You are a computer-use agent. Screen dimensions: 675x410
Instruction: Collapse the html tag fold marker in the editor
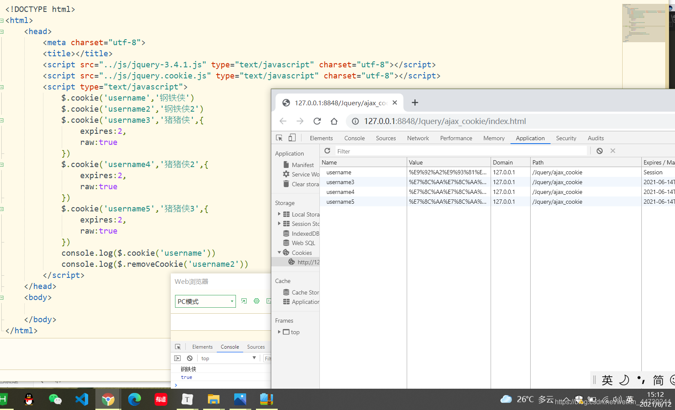pos(2,20)
